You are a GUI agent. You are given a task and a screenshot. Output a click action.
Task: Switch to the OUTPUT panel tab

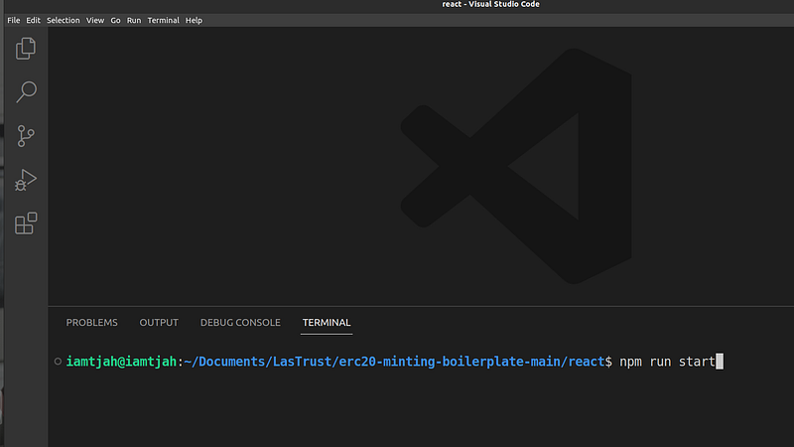pos(159,323)
